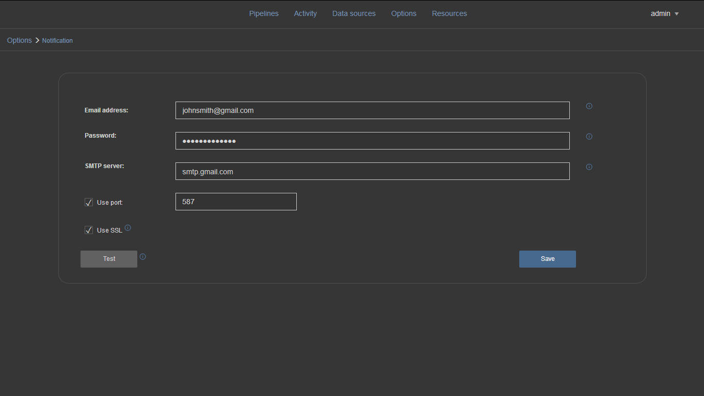Image resolution: width=704 pixels, height=396 pixels.
Task: Focus the SMTP server input field
Action: coord(373,171)
